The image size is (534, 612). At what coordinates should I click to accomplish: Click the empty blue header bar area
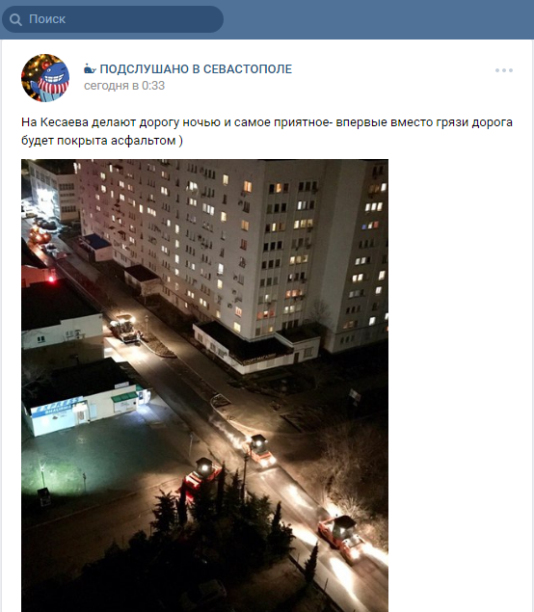(x=379, y=19)
